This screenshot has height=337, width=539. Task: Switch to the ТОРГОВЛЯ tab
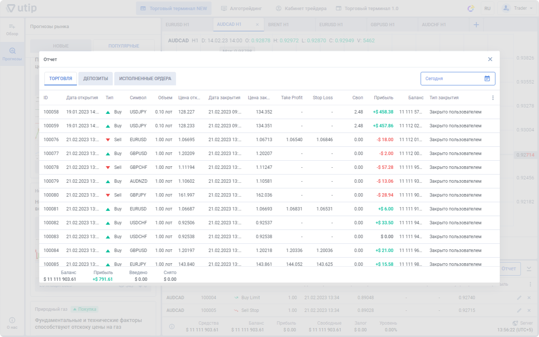[x=61, y=79]
